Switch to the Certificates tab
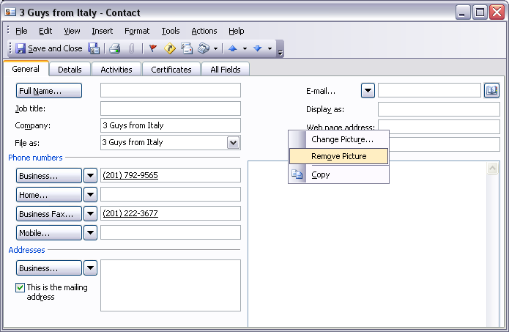 [171, 70]
